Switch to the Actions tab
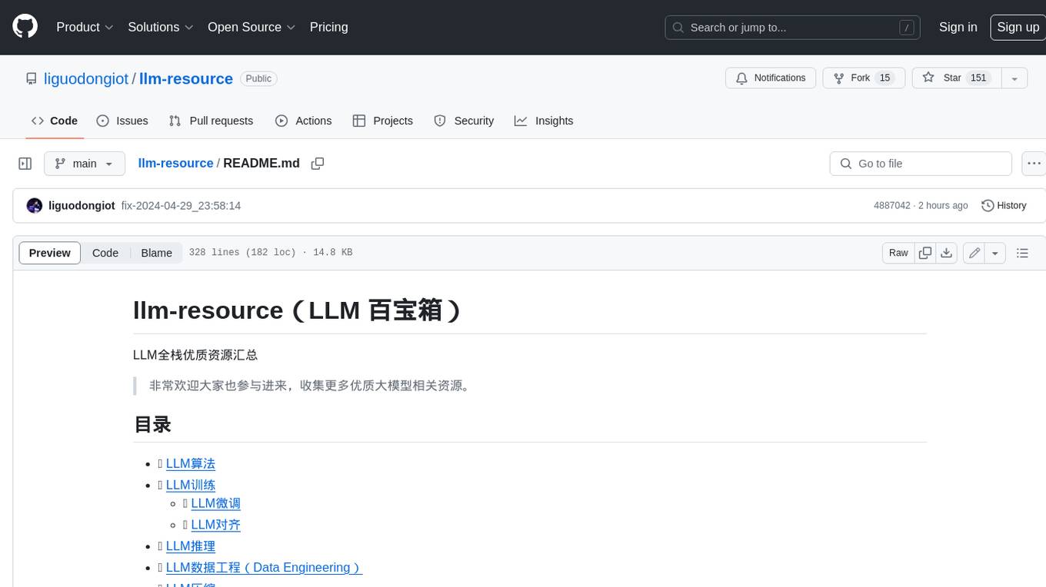Viewport: 1046px width, 587px height. click(x=303, y=121)
